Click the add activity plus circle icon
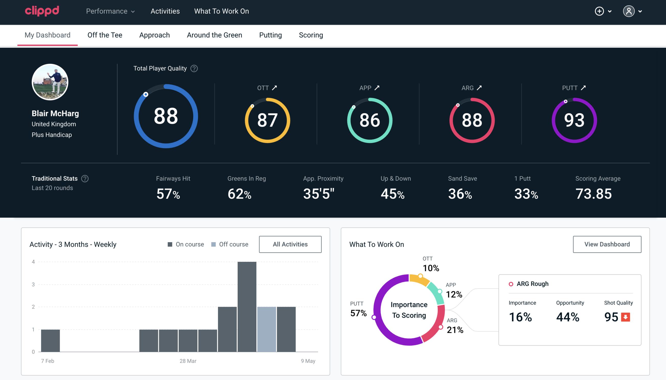The height and width of the screenshot is (380, 666). [600, 11]
